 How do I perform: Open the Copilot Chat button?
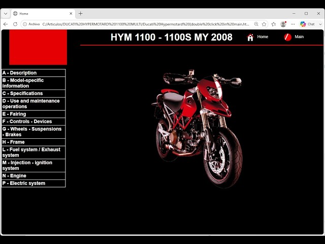click(x=308, y=24)
